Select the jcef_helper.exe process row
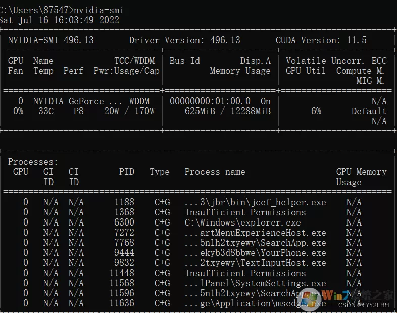Screen dimensions: 397x313 pos(192,202)
